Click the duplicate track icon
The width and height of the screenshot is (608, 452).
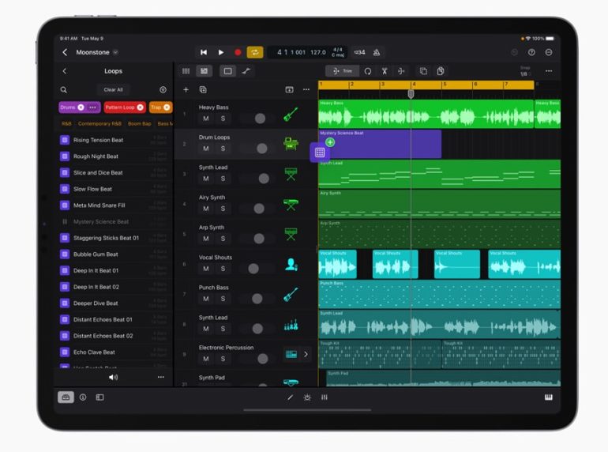coord(203,89)
